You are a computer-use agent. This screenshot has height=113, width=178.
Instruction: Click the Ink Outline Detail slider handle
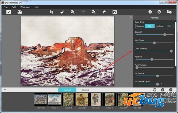pos(158,84)
